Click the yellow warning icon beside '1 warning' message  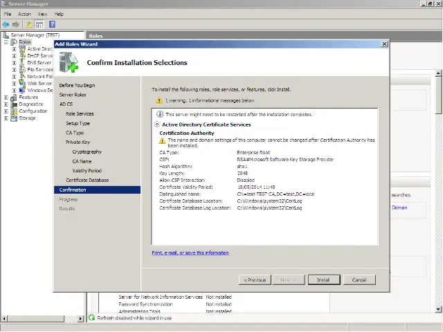(159, 100)
